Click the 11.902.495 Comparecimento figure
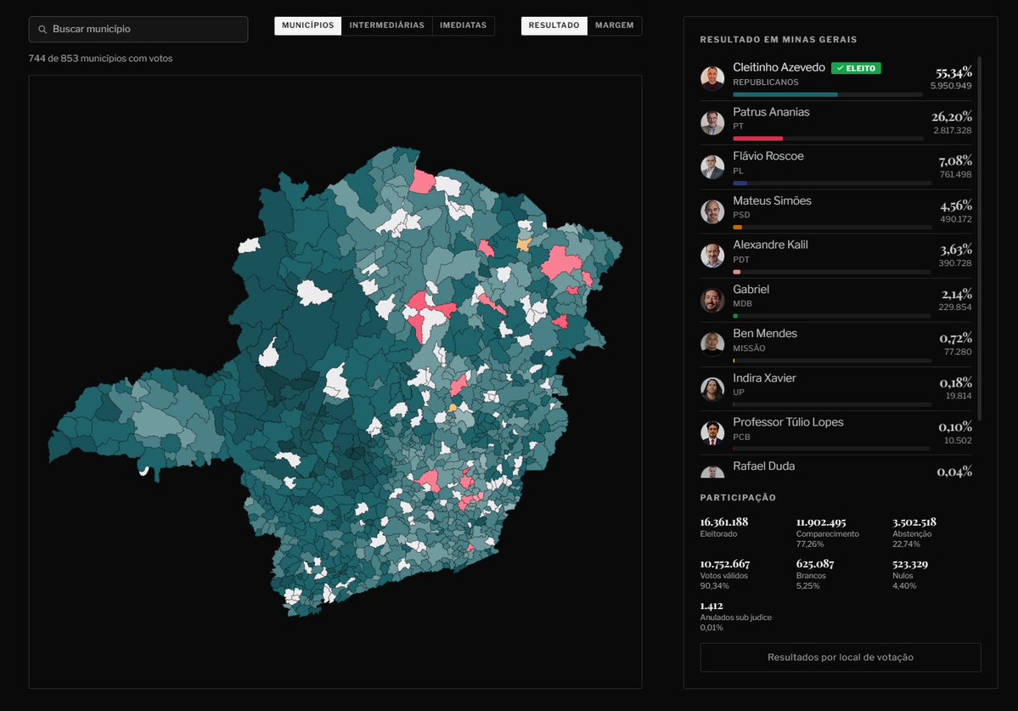1018x711 pixels. pyautogui.click(x=821, y=522)
